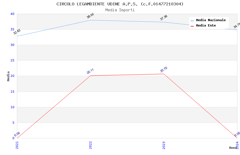Select the 20.70 data point label
240x155 pixels.
tap(164, 70)
